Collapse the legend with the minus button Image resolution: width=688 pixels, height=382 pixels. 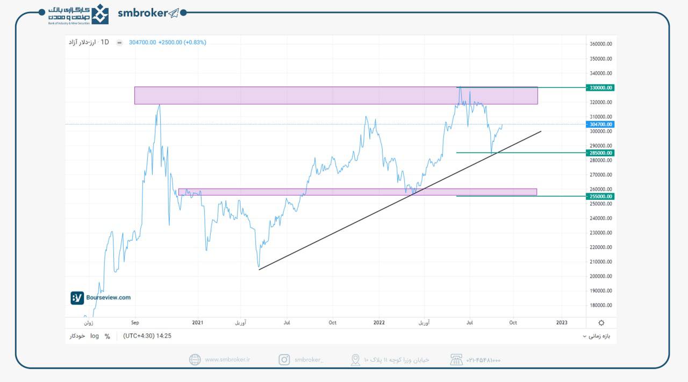[x=119, y=42]
